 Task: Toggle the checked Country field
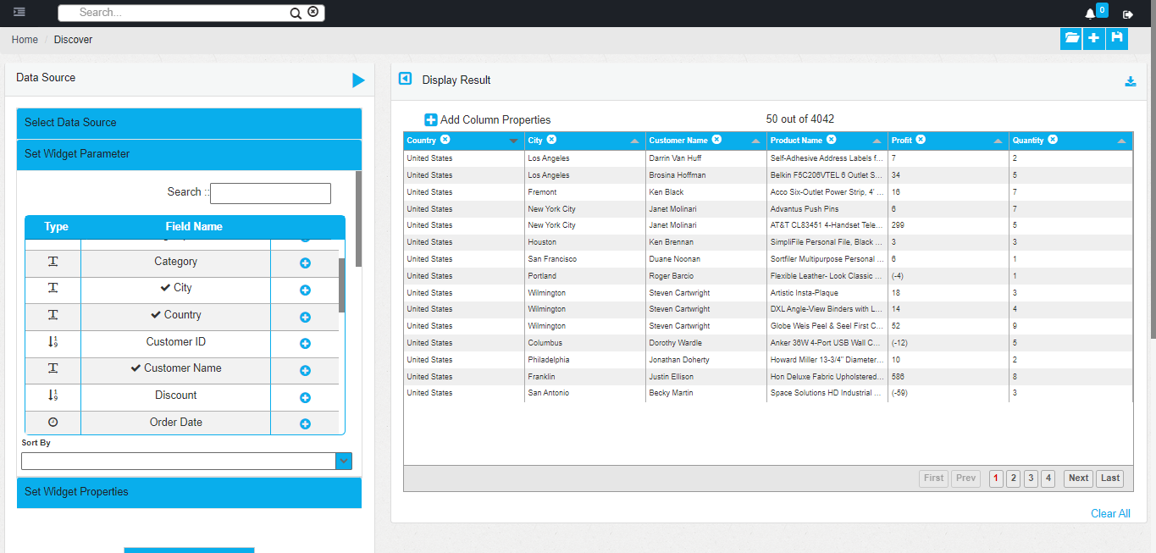[x=176, y=315]
